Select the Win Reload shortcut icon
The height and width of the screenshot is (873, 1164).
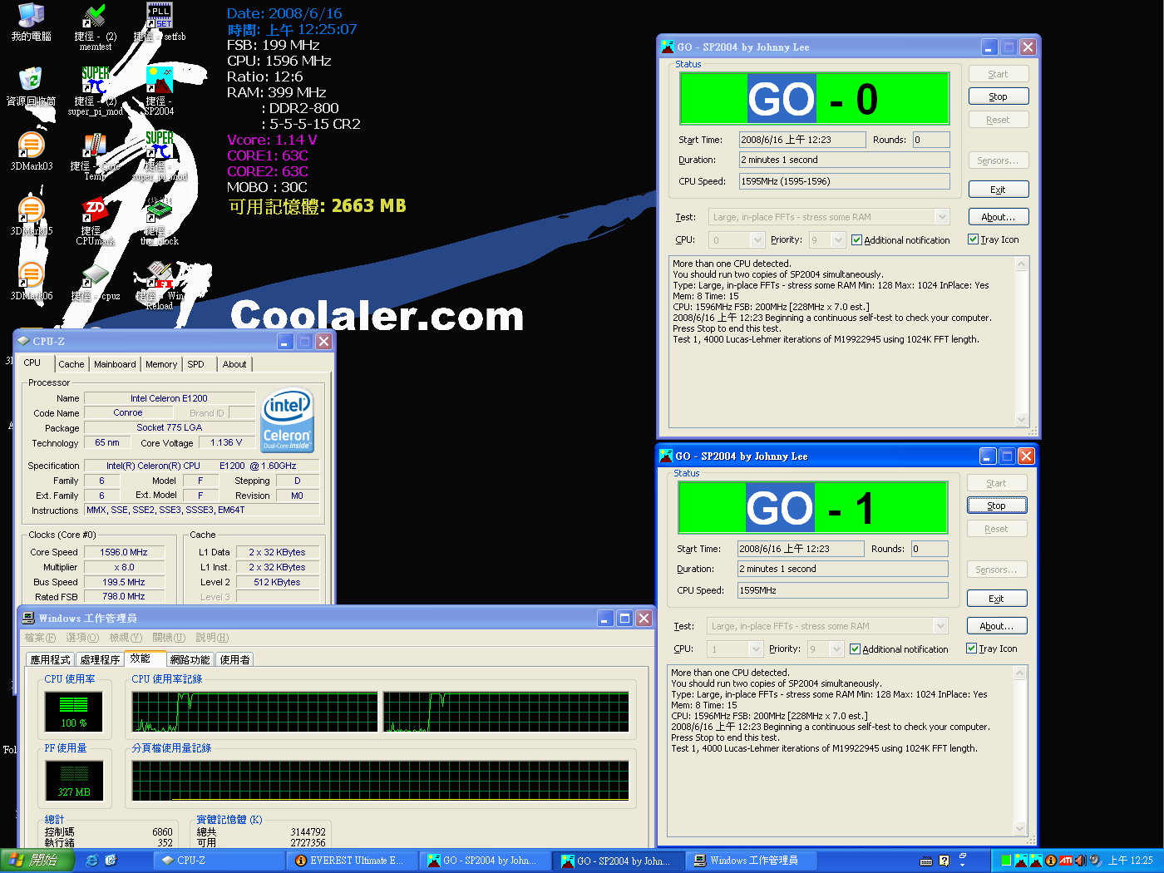pos(159,274)
